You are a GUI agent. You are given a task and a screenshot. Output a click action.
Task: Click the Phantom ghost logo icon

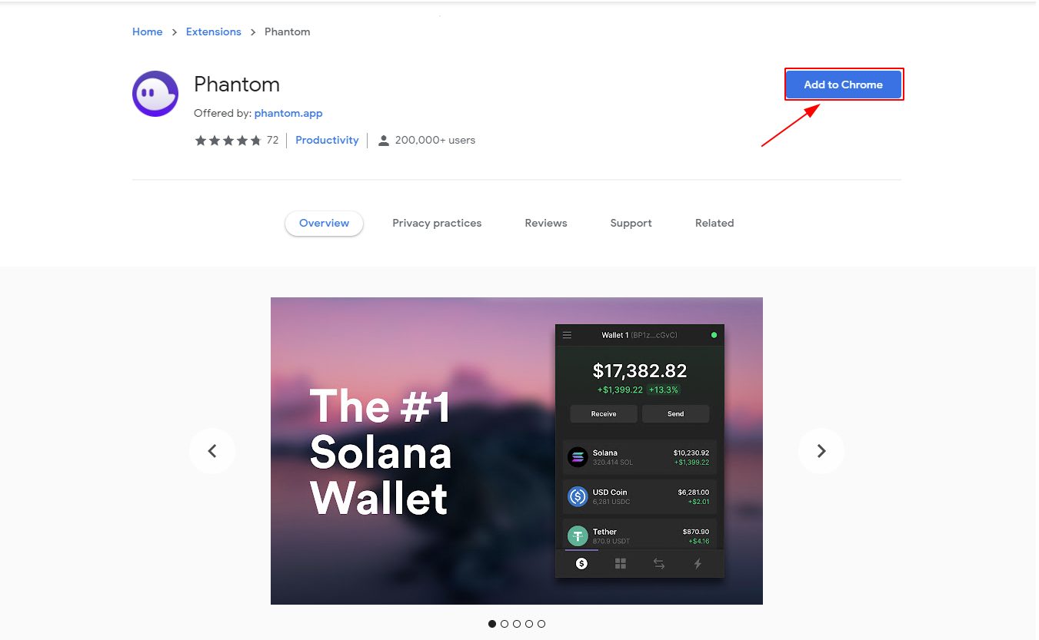pyautogui.click(x=155, y=94)
